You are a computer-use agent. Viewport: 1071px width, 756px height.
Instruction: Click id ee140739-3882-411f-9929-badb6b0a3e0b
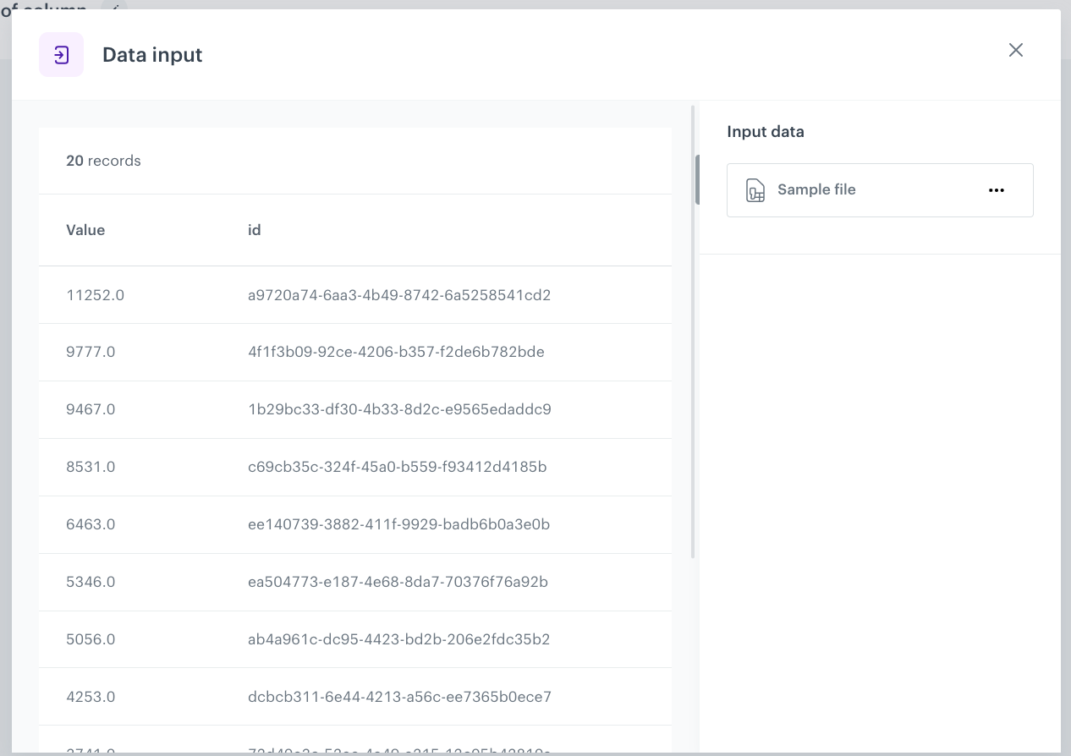tap(398, 524)
